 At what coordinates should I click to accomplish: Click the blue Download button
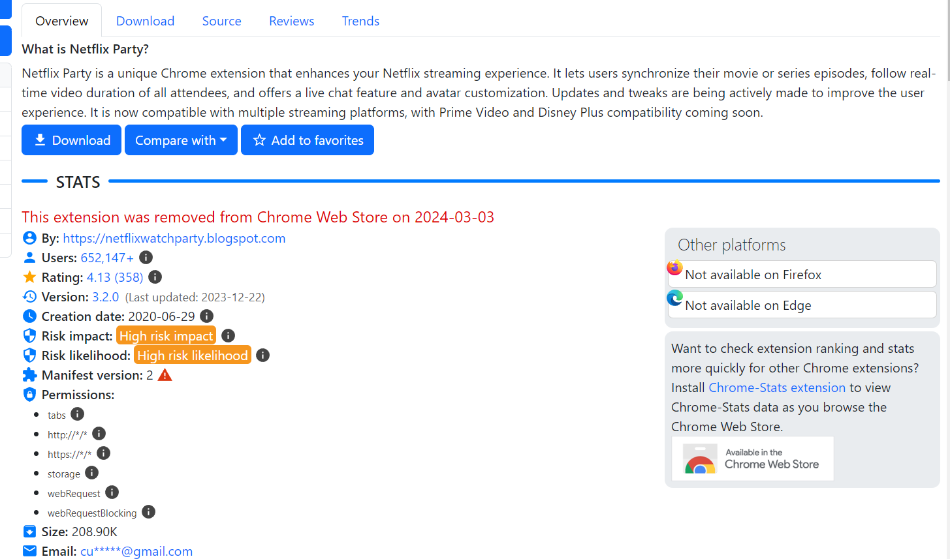click(x=71, y=140)
